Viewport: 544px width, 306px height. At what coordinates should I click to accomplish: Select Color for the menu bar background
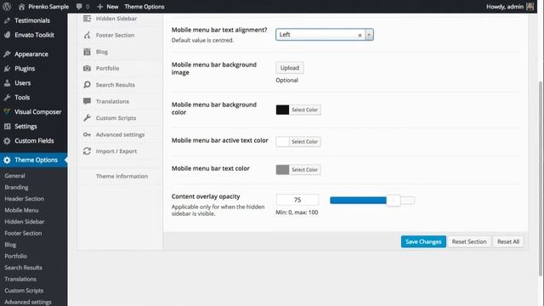coord(304,110)
